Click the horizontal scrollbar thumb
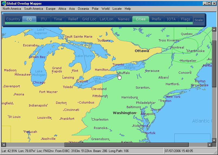 (x=127, y=145)
